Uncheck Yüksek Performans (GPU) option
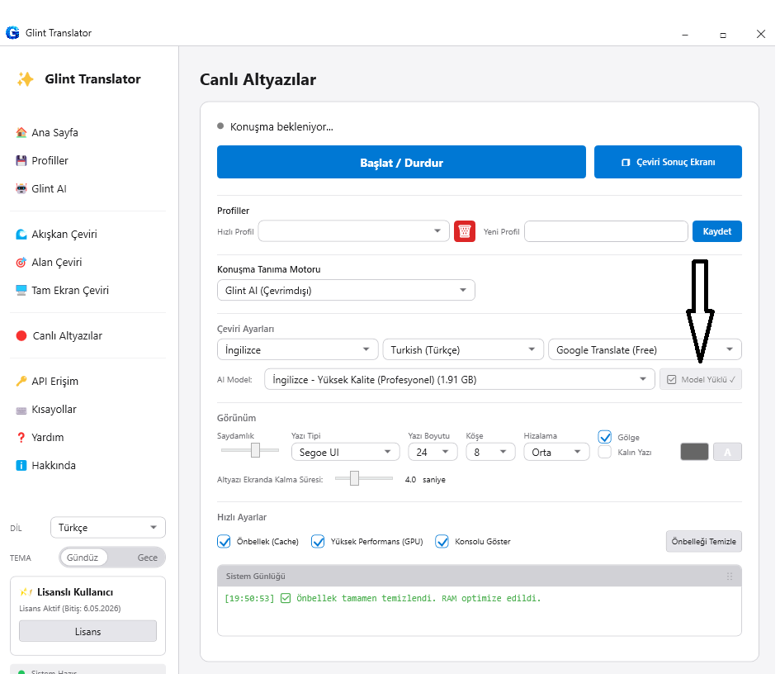 point(318,542)
